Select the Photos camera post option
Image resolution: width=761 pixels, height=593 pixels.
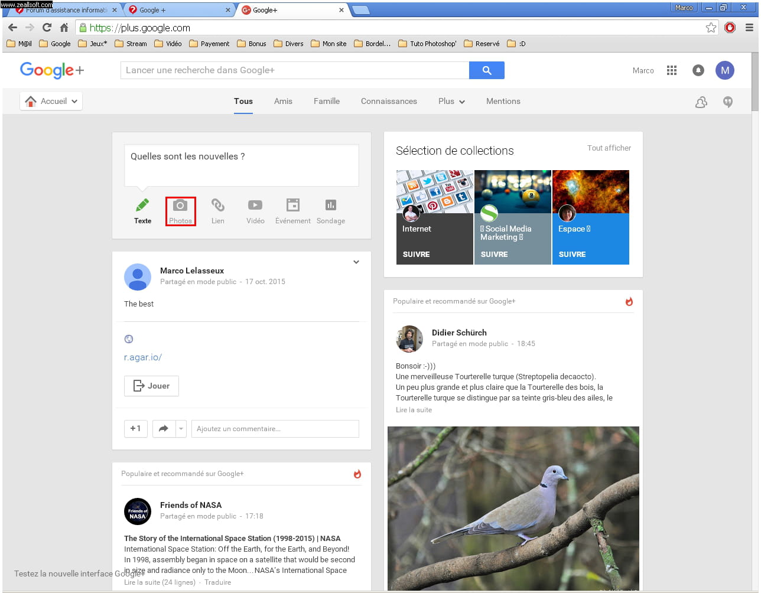click(x=180, y=211)
